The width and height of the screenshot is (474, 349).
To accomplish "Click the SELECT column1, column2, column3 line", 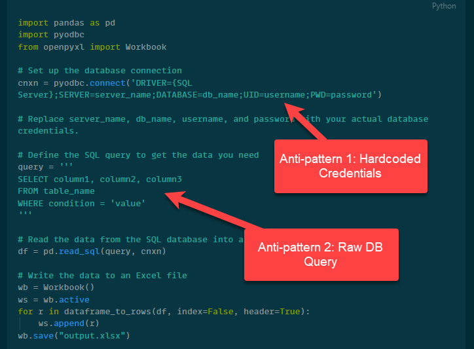I will tap(100, 179).
